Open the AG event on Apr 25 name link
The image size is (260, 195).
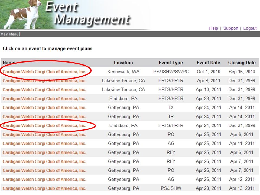pos(44,143)
